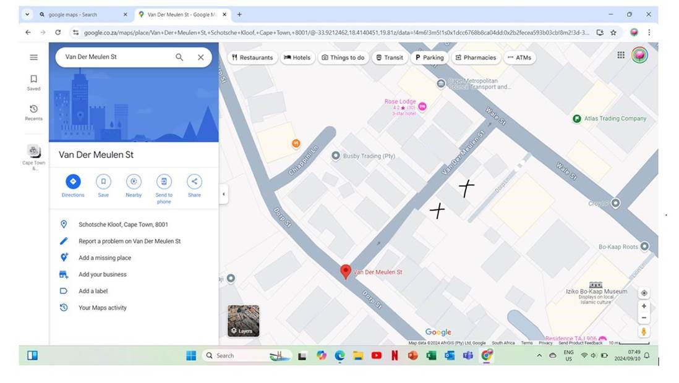Image resolution: width=679 pixels, height=383 pixels.
Task: Open YouTube from the taskbar
Action: (x=377, y=355)
